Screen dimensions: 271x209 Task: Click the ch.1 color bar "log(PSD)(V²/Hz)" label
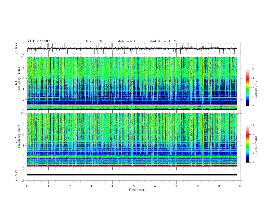[x=256, y=89]
